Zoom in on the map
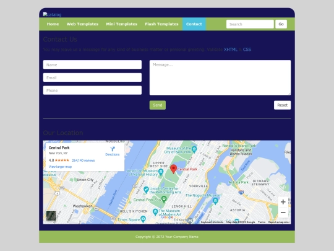 (283, 202)
